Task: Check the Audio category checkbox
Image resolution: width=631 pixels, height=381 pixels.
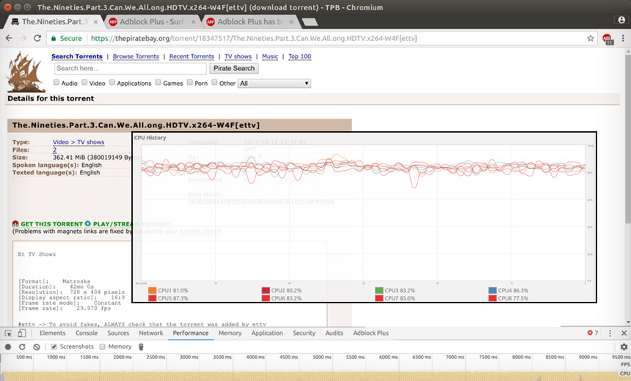Action: [x=56, y=82]
